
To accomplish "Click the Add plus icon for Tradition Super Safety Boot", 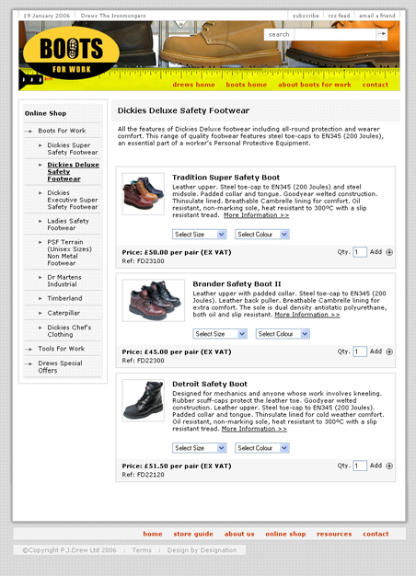I will (x=389, y=252).
